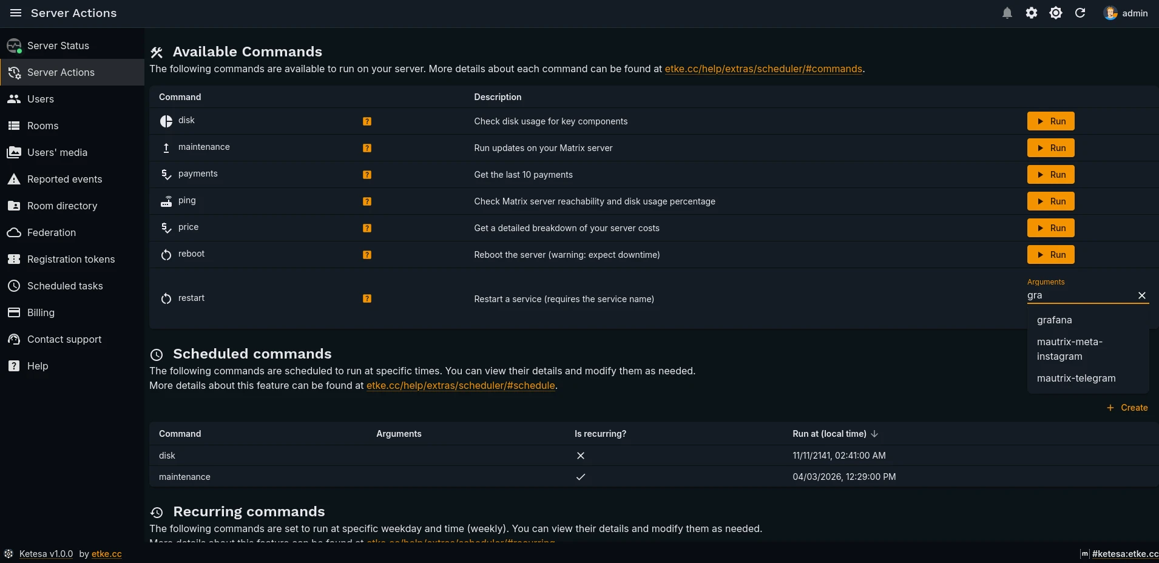The image size is (1159, 563).
Task: Click the help icon for maintenance command
Action: (367, 148)
